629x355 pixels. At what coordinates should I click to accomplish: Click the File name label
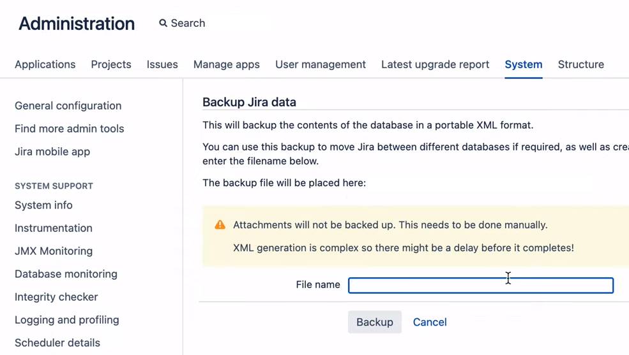318,284
